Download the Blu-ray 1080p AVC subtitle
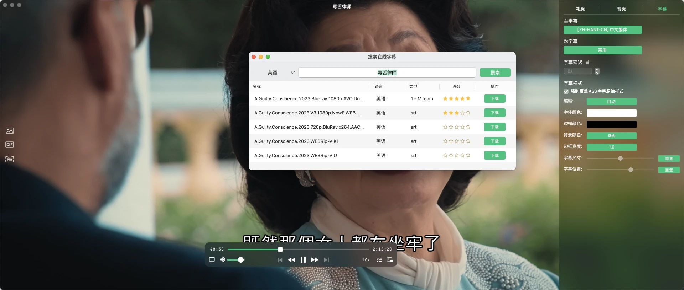The image size is (684, 290). pyautogui.click(x=495, y=98)
